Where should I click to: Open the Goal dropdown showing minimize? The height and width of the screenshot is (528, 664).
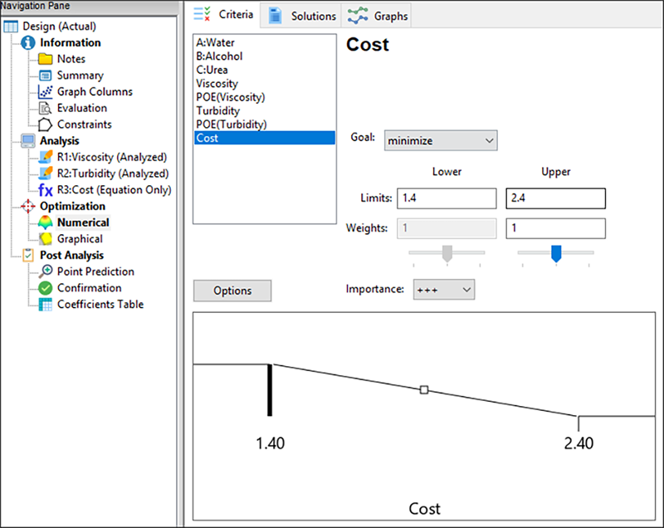pyautogui.click(x=440, y=140)
